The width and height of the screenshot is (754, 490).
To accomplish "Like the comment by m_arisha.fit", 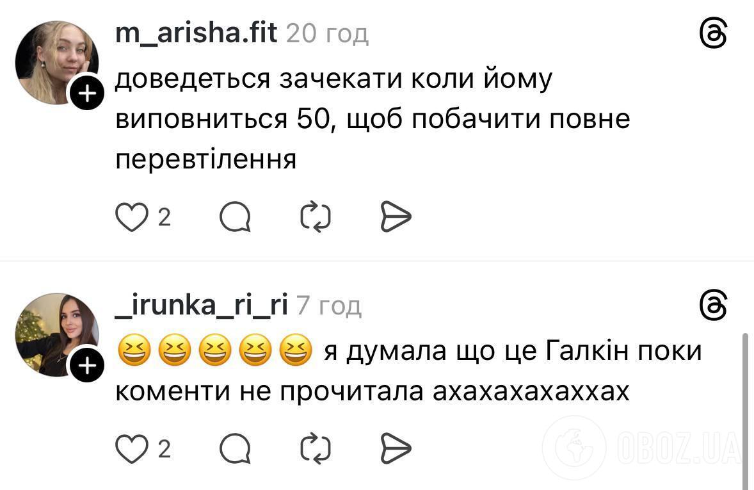I will [x=131, y=216].
